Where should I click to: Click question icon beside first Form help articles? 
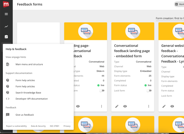pyautogui.click(x=8, y=80)
